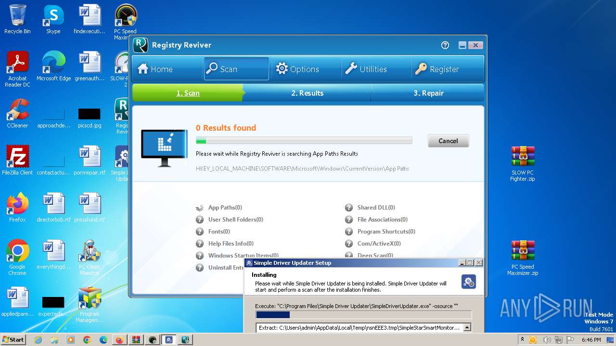Open Acrobat Reader DC shortcut
The width and height of the screenshot is (616, 346).
click(x=17, y=69)
